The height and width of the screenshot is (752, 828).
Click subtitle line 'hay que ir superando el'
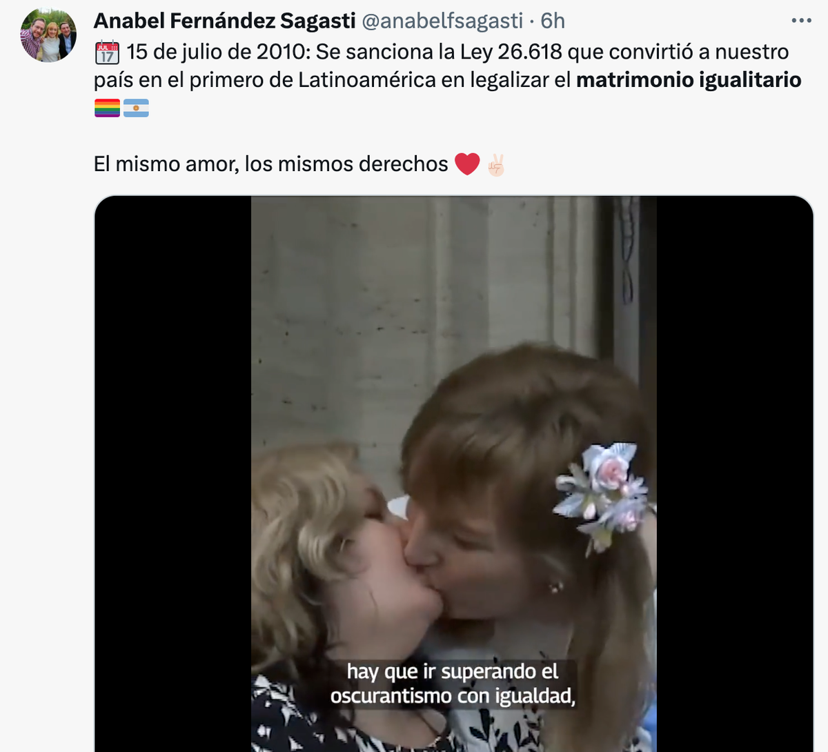[453, 671]
